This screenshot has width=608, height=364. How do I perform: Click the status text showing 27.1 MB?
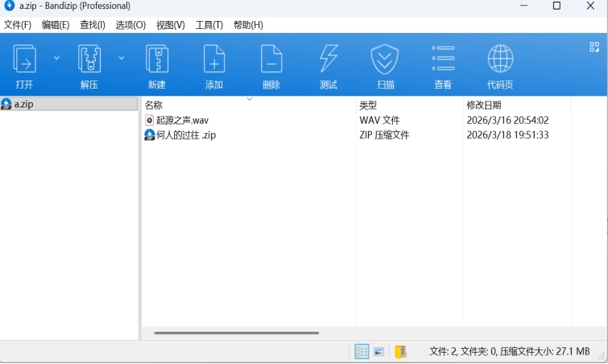pos(510,351)
